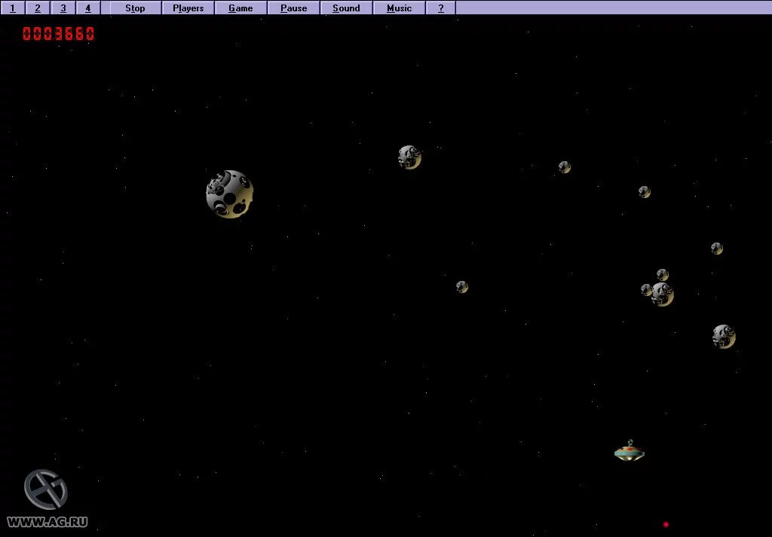Open the Game menu
The width and height of the screenshot is (772, 537).
tap(240, 8)
